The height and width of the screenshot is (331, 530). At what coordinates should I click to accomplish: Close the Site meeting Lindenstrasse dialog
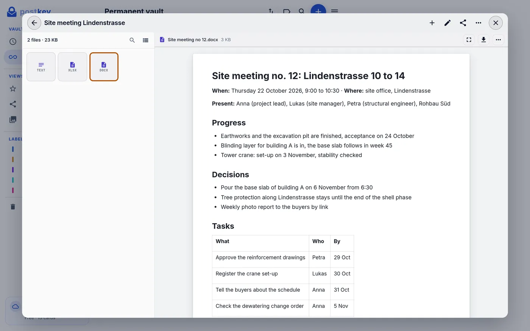click(496, 23)
